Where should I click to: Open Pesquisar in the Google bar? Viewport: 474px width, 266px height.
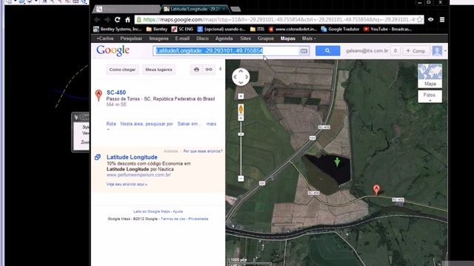click(131, 38)
